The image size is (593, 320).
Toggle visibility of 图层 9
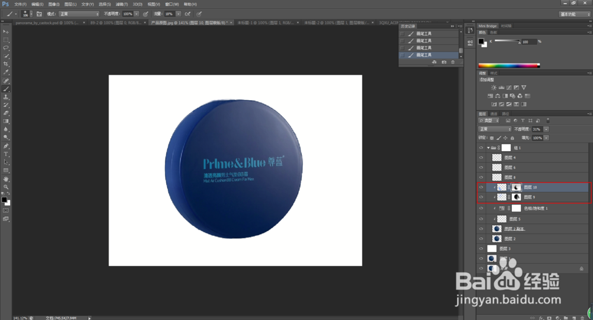coord(481,197)
